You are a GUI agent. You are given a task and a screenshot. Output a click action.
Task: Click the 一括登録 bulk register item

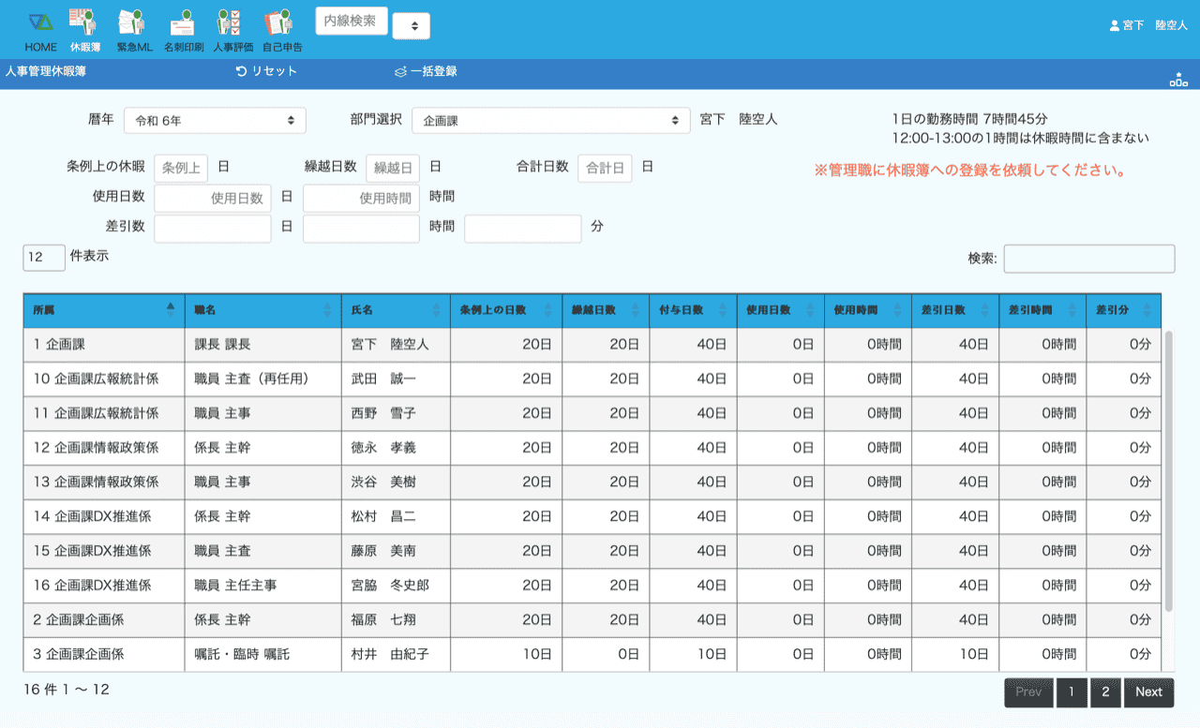[x=426, y=71]
